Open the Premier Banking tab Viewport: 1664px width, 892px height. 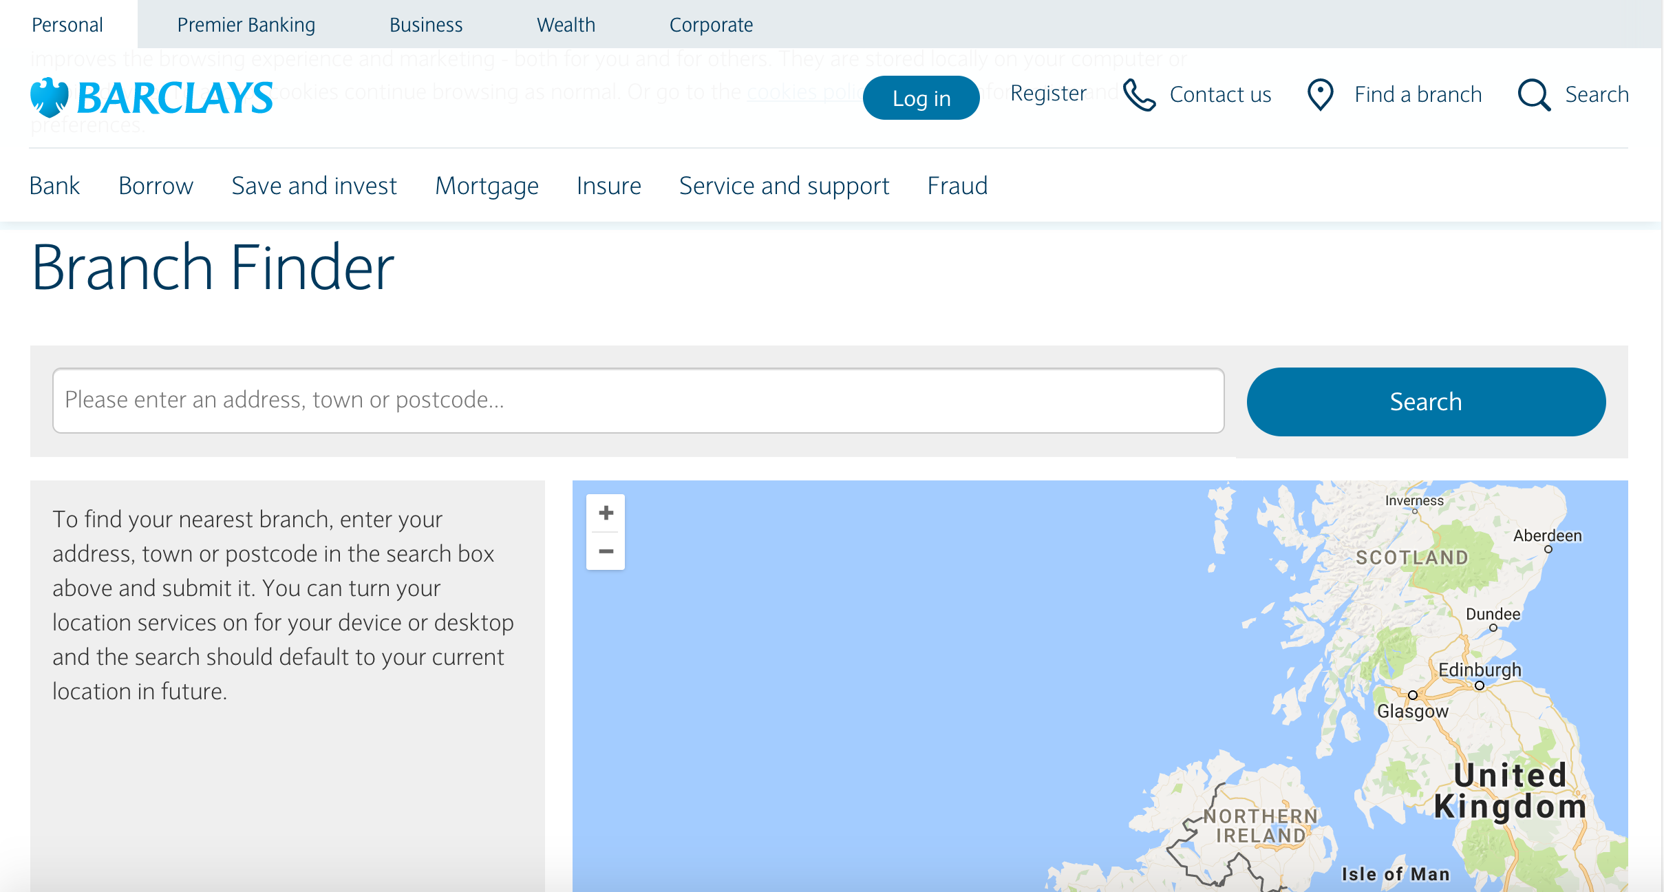point(246,25)
